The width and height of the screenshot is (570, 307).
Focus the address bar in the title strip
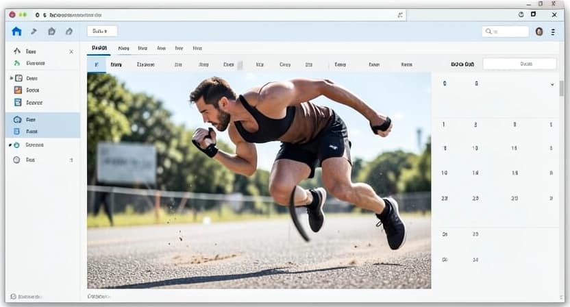[218, 15]
